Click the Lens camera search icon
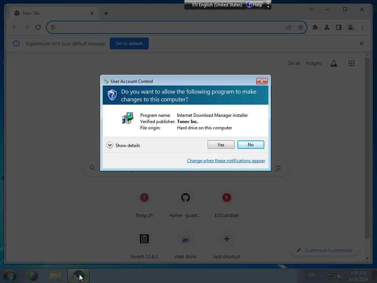Image resolution: width=377 pixels, height=283 pixels. pos(278,168)
